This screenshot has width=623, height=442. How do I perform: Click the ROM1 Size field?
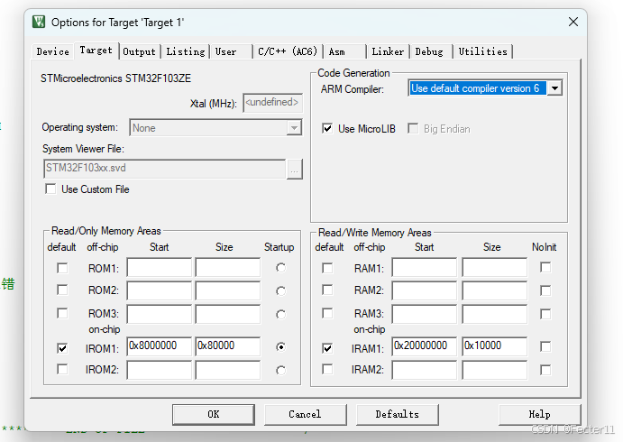point(228,268)
